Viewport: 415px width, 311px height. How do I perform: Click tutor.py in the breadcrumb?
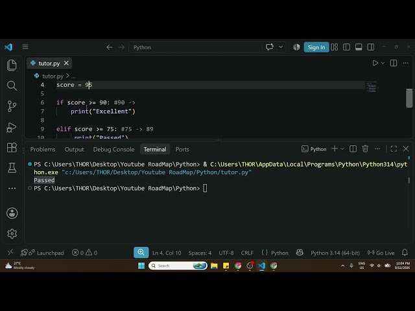point(53,76)
